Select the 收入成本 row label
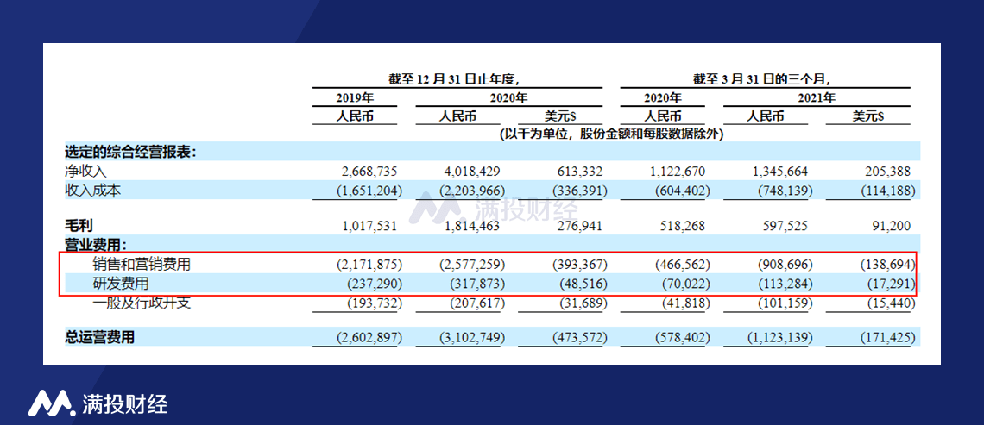 click(92, 191)
